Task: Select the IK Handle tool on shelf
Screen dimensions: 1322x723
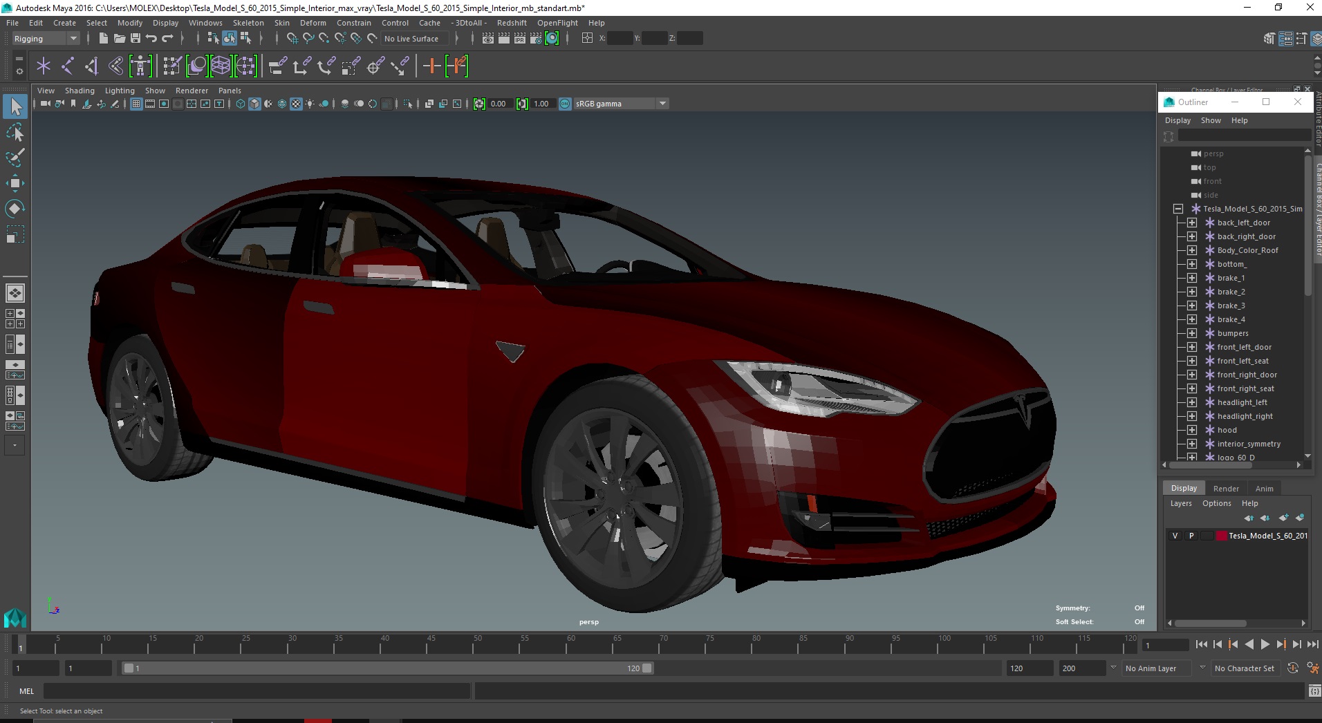Action: 91,66
